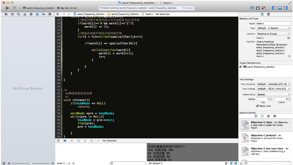The height and width of the screenshot is (165, 293).
Task: Expand the Indent Using Spaces dropdown
Action: (273, 94)
